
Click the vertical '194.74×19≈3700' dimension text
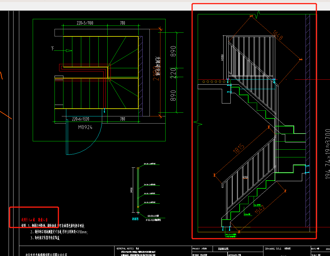pos(327,154)
